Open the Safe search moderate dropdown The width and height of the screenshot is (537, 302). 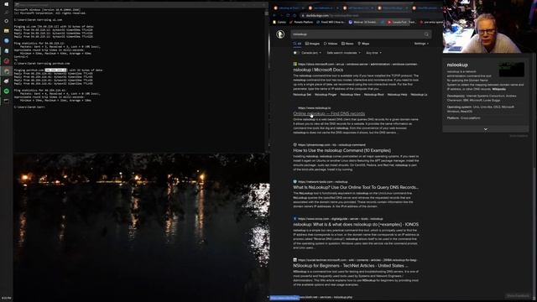[x=343, y=53]
